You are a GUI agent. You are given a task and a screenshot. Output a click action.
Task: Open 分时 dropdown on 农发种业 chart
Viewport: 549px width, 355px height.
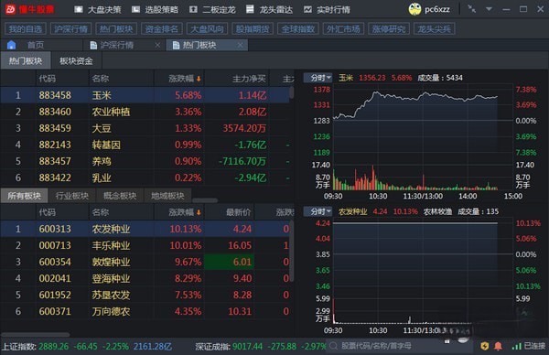[x=318, y=211]
